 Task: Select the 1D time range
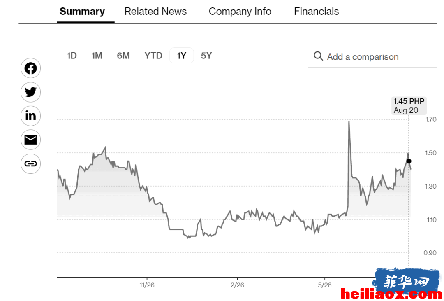(72, 56)
